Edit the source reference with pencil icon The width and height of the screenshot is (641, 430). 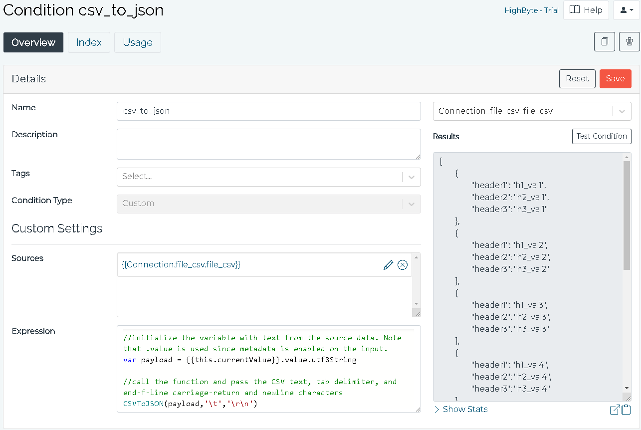(388, 265)
